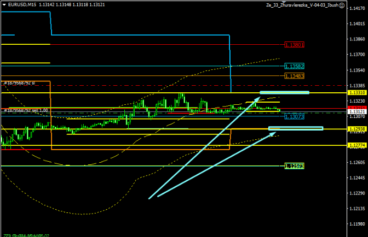
Task: Click the orange 1.13483 level label
Action: (294, 75)
